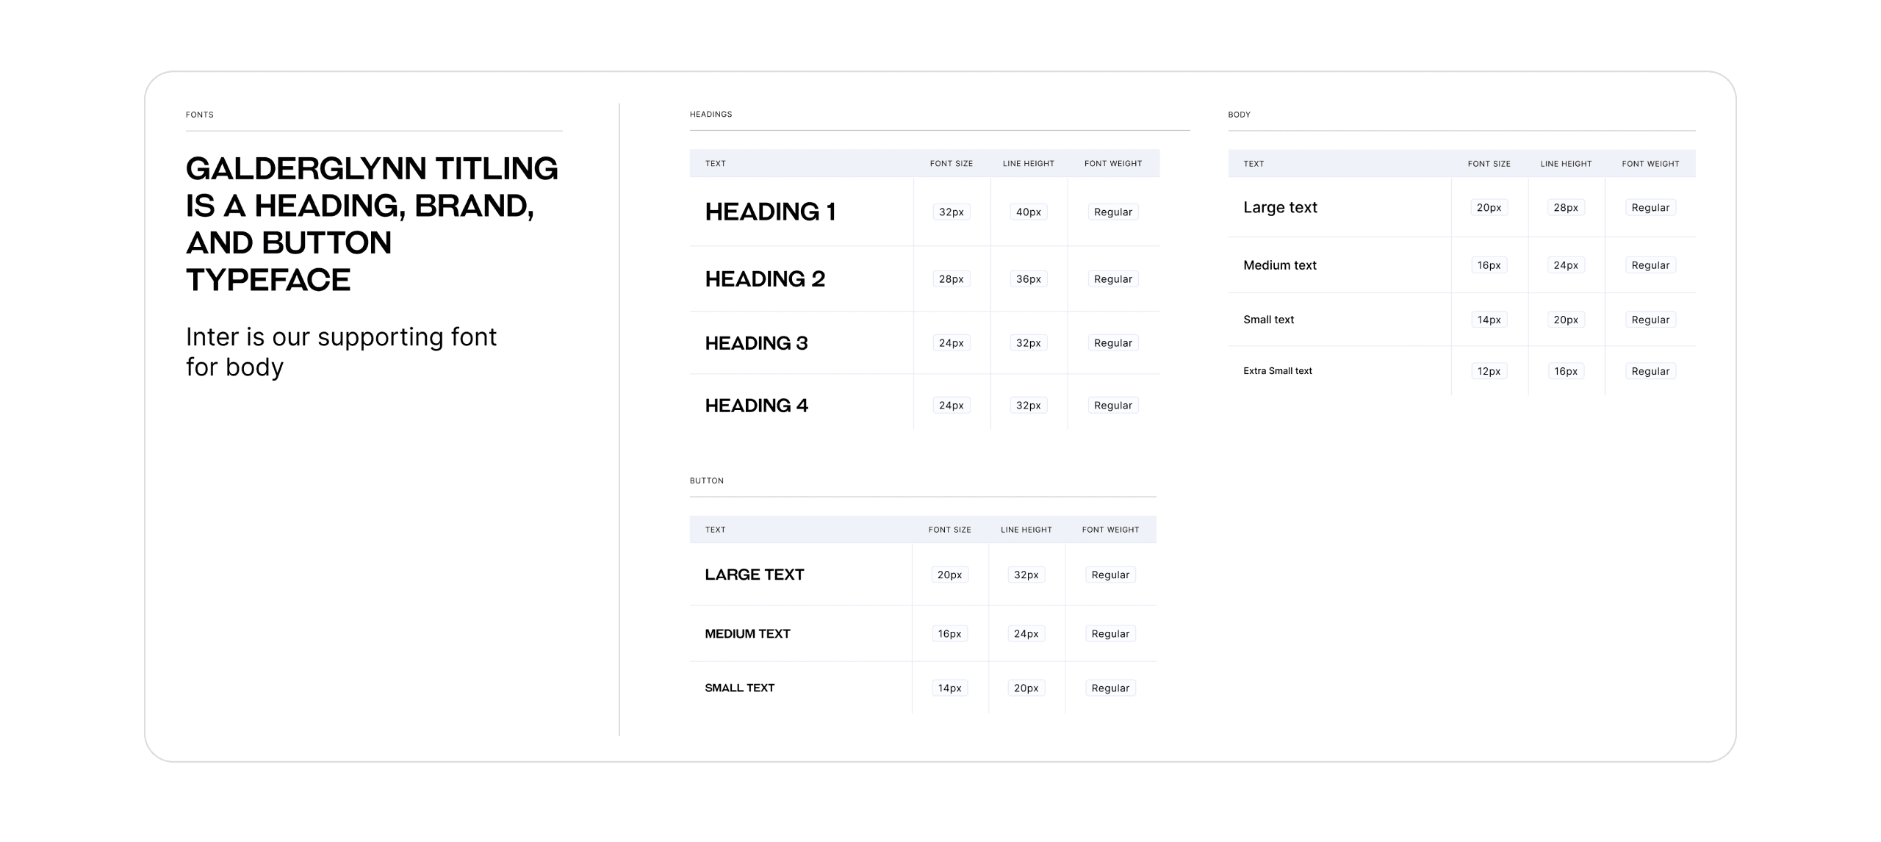Select the HEADING 3 text row

756,343
